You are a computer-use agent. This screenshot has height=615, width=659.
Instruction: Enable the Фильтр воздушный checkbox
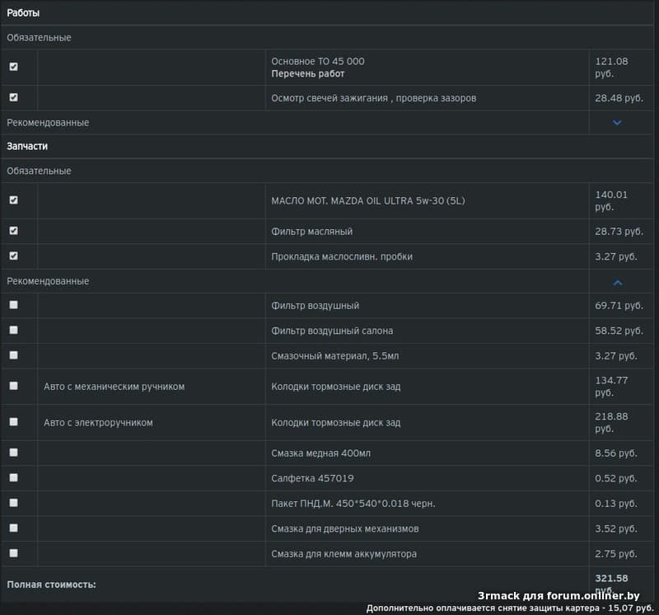13,305
